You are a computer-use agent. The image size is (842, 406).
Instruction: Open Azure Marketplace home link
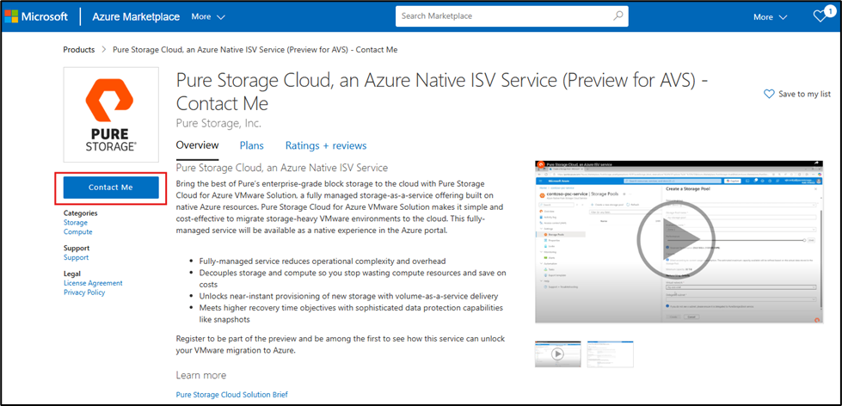[136, 16]
